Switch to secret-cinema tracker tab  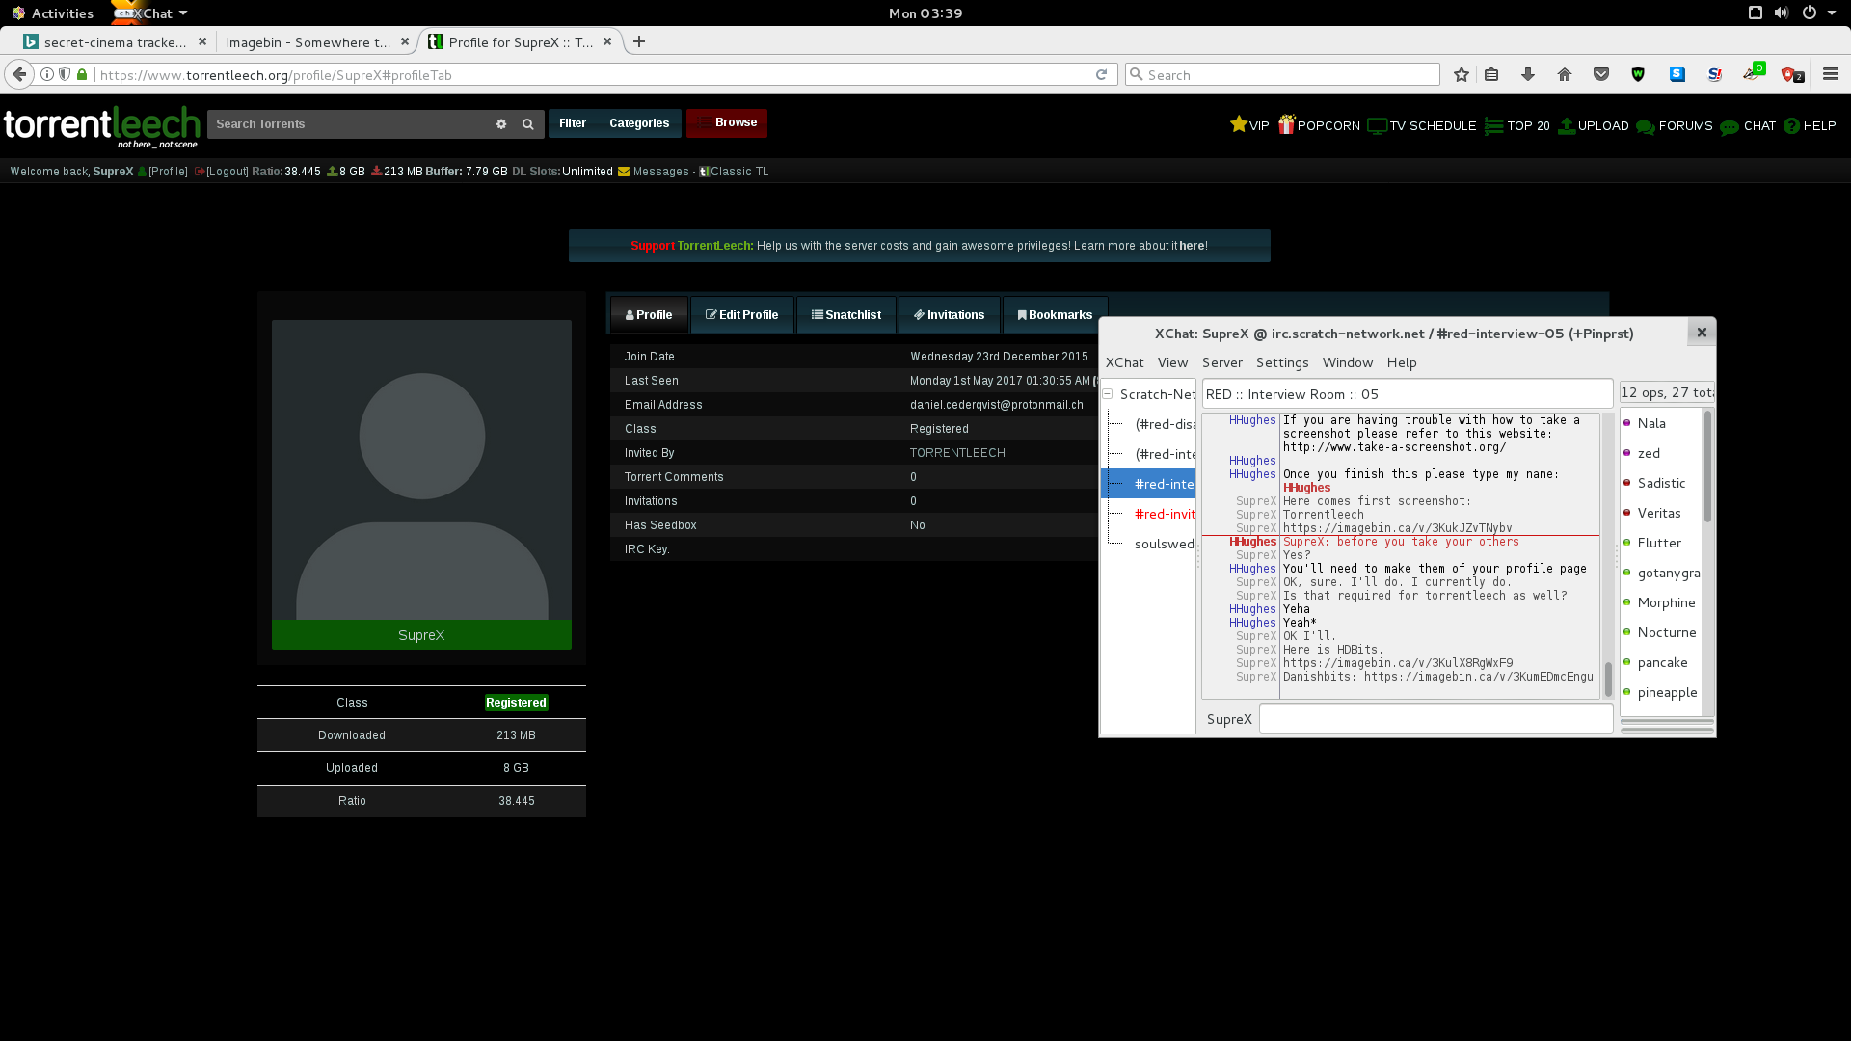click(115, 41)
